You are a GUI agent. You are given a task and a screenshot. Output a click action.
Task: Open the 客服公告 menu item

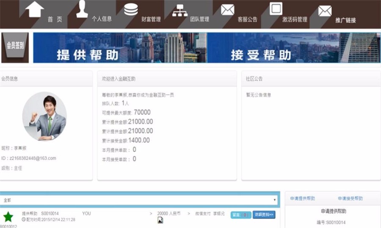pyautogui.click(x=248, y=19)
